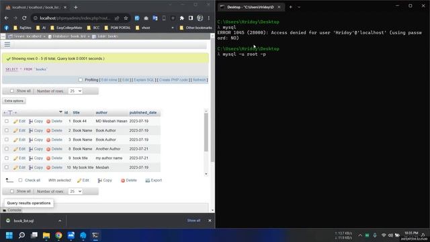Tick the lower Show all checkbox
Screen dimensions: 430x242
(12, 191)
